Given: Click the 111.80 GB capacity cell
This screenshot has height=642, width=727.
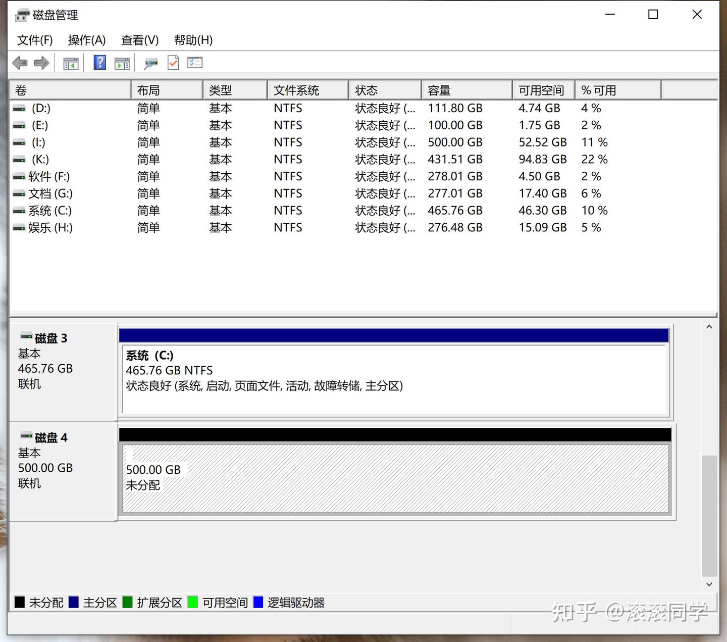Looking at the screenshot, I should click(x=455, y=109).
